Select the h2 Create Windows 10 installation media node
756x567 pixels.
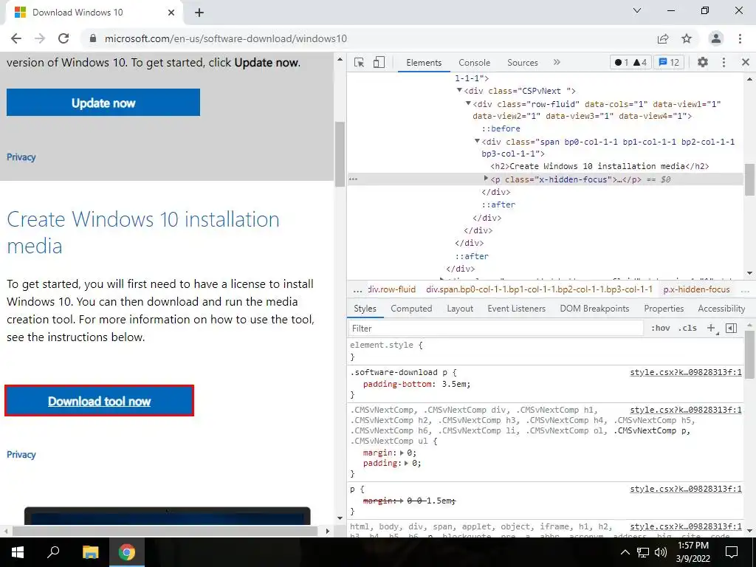[x=599, y=166]
